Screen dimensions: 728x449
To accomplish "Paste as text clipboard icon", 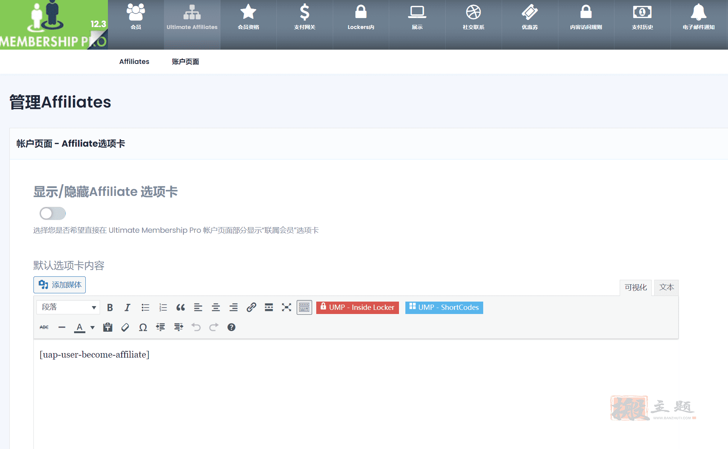I will (x=108, y=327).
